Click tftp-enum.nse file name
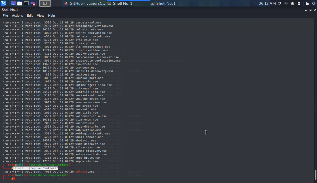Image resolution: width=317 pixels, height=183 pixels. [x=87, y=40]
